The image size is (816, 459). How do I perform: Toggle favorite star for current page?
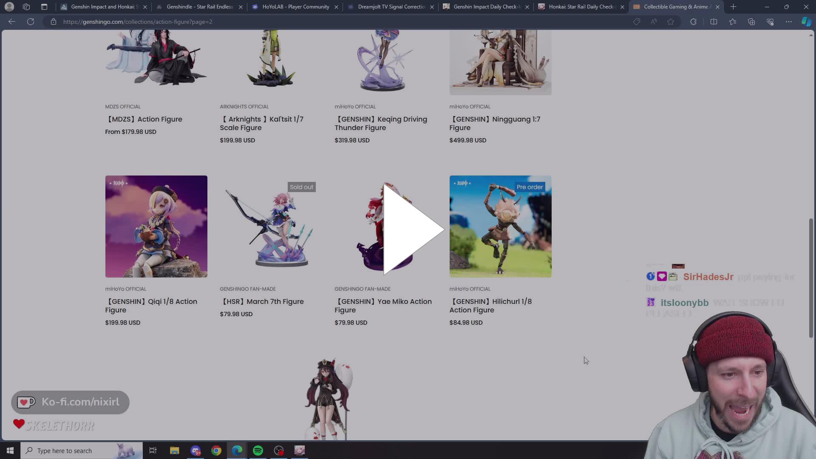click(671, 22)
